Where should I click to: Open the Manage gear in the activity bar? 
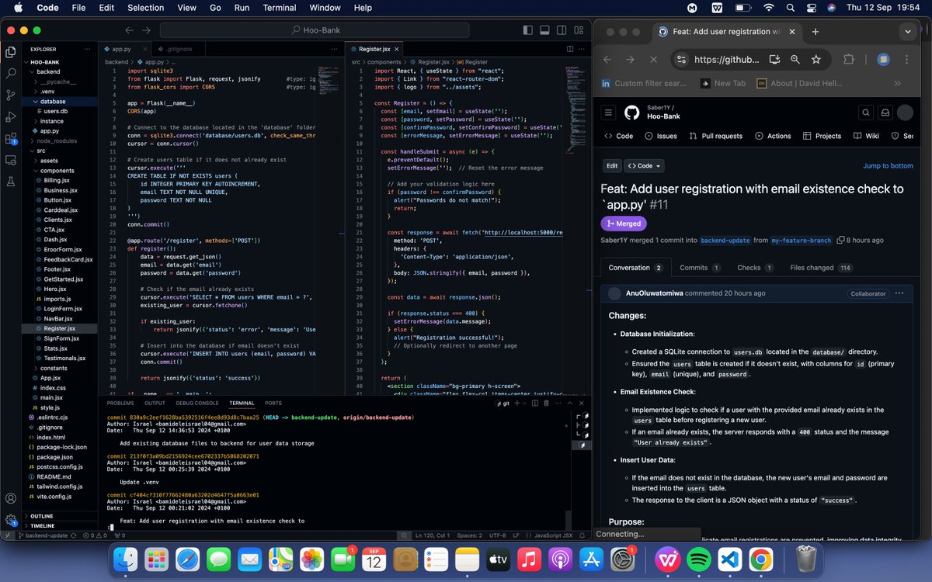(11, 520)
